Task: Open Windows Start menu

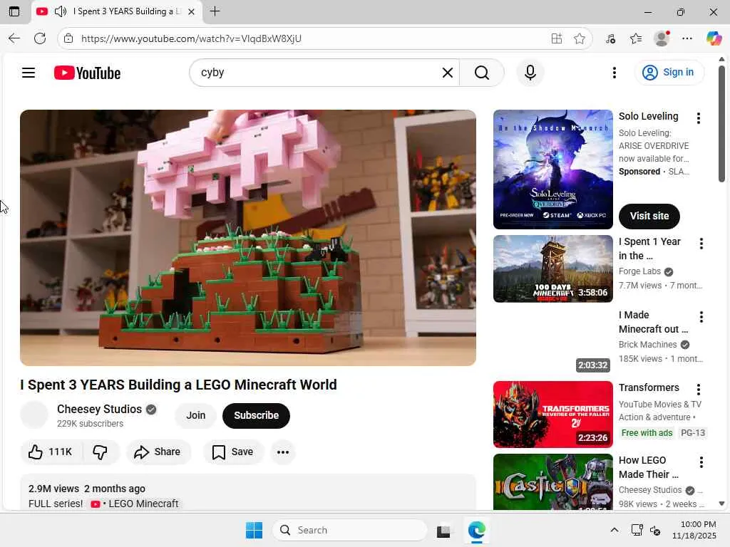Action: pyautogui.click(x=254, y=530)
